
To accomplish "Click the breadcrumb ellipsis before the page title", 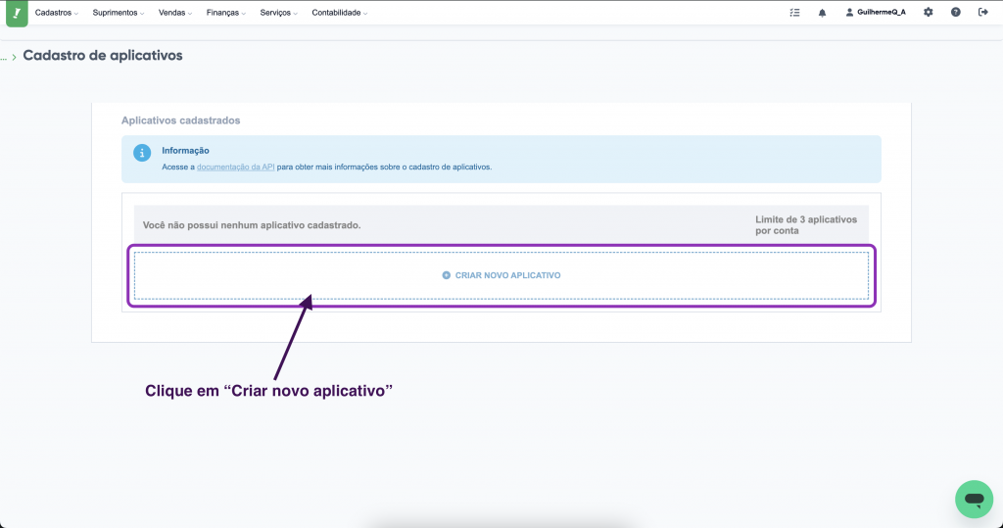I will tap(4, 57).
